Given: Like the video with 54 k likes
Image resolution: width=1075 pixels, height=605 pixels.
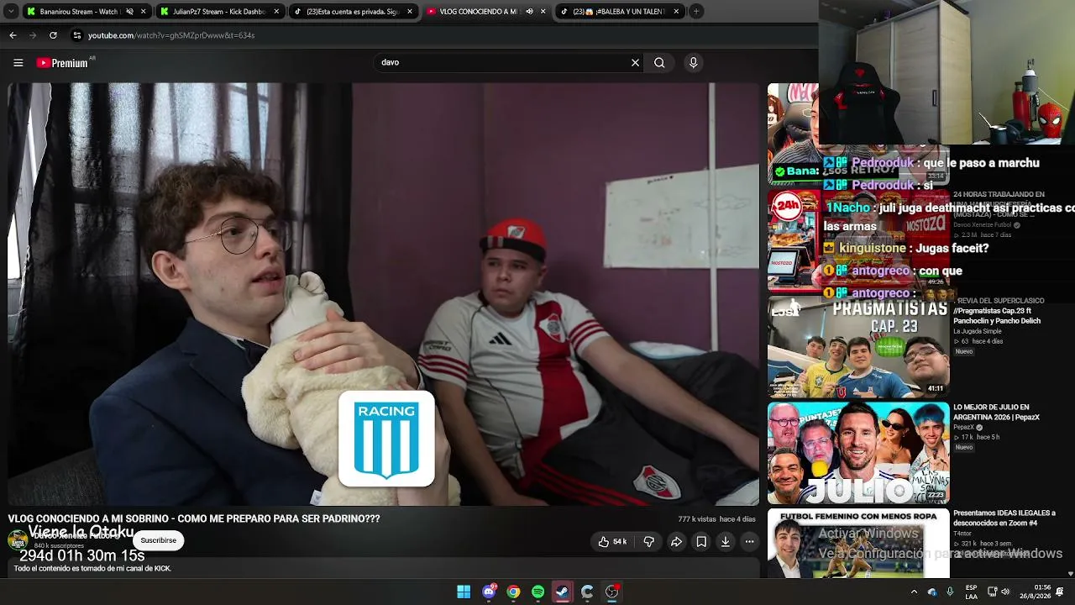Looking at the screenshot, I should coord(612,542).
